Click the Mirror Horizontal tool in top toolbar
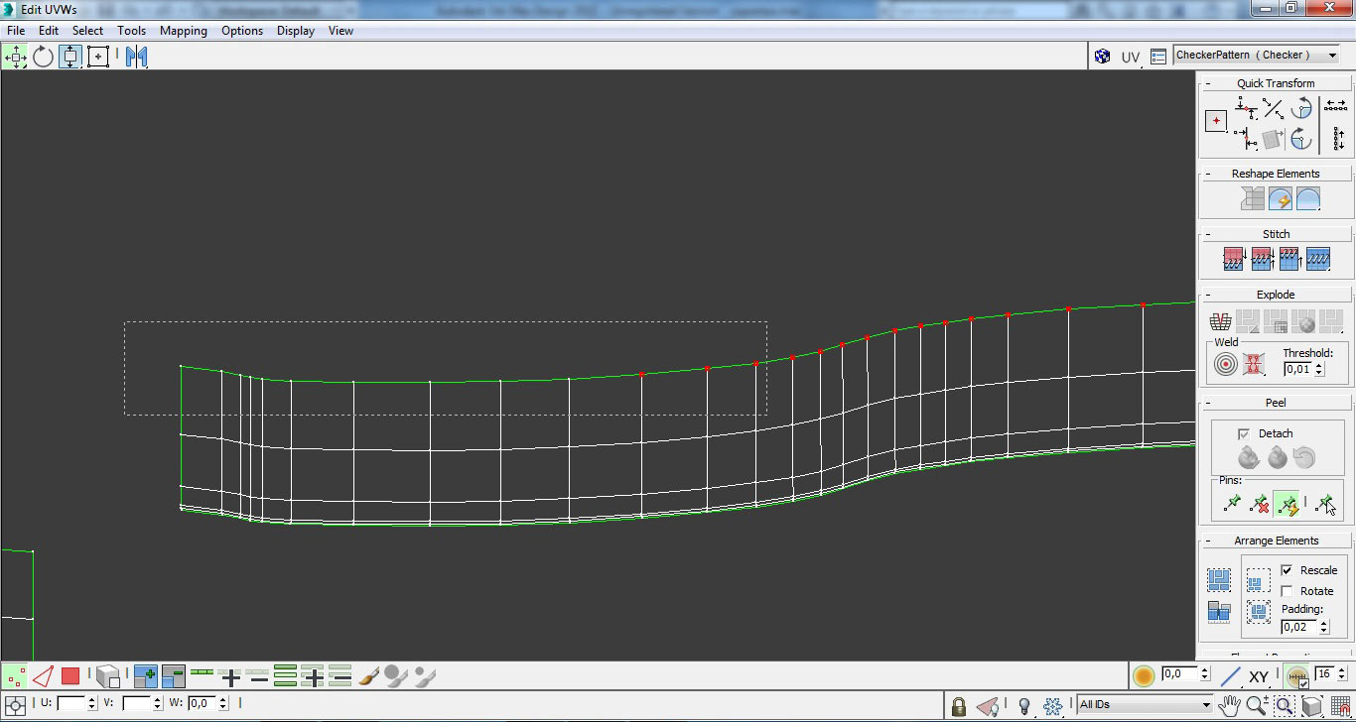This screenshot has height=722, width=1356. tap(137, 57)
